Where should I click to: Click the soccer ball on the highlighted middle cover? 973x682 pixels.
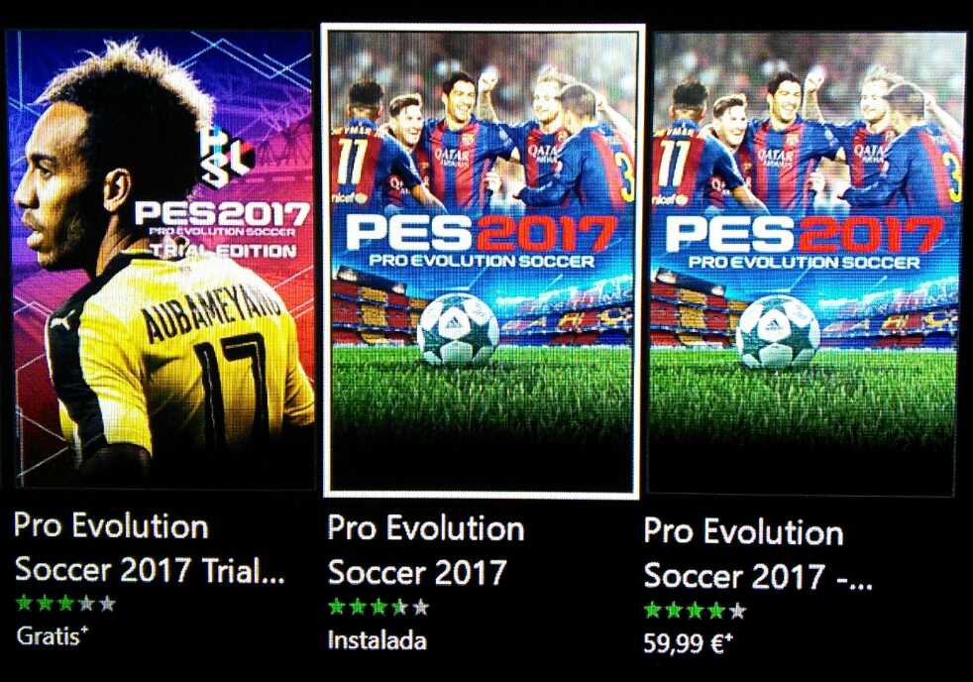tap(458, 328)
